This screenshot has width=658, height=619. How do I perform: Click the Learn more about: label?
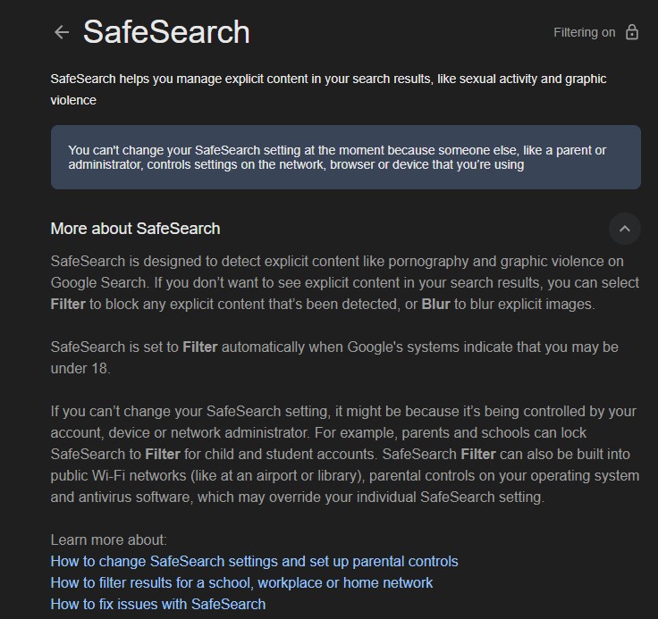click(x=109, y=540)
